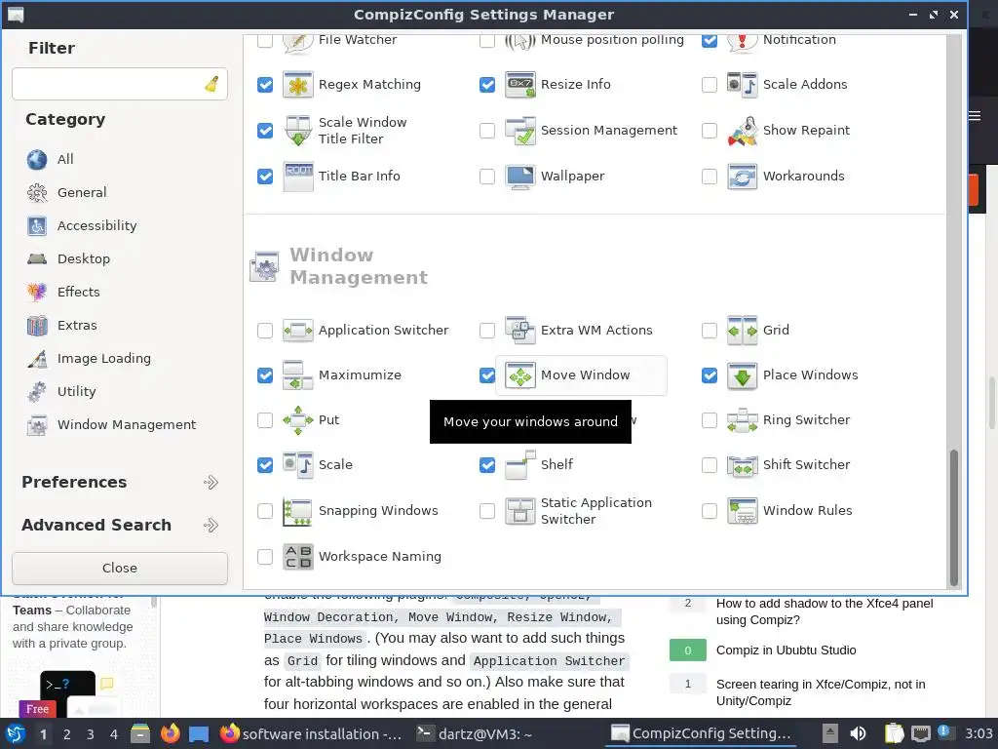Open the Place Windows plugin icon
998x749 pixels.
pyautogui.click(x=742, y=375)
